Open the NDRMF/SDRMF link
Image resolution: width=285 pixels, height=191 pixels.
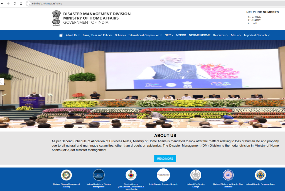[x=200, y=35]
